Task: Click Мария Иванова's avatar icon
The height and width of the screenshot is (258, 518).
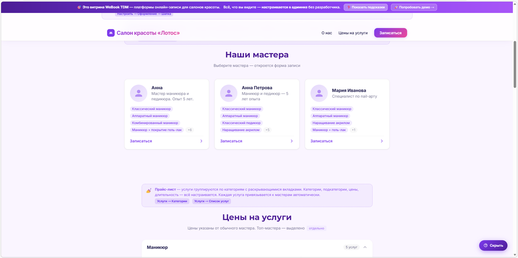Action: [x=319, y=93]
